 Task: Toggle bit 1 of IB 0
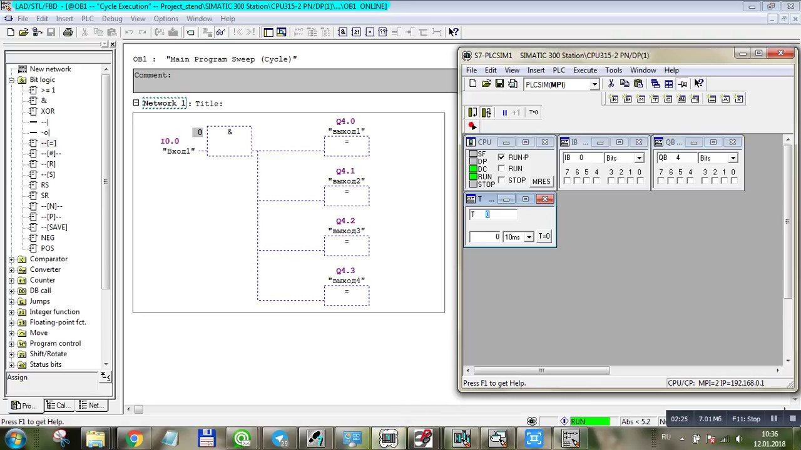(x=630, y=181)
